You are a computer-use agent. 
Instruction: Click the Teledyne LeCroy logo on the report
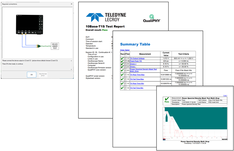click(106, 17)
